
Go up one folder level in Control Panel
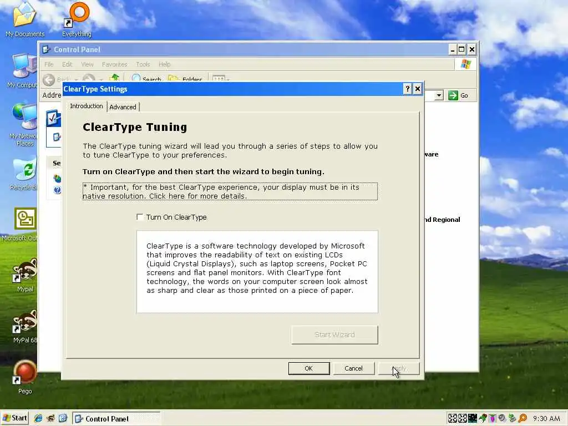(x=114, y=78)
